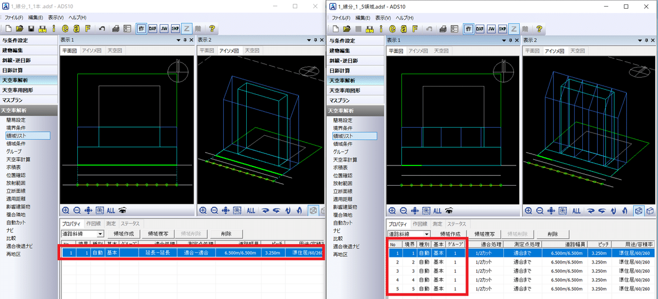This screenshot has height=299, width=658.
Task: Expand 建物編集 section in right window sidebar
Action: pyautogui.click(x=356, y=50)
